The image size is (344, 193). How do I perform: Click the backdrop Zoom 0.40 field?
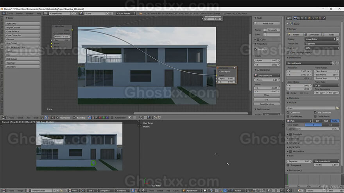(x=267, y=80)
